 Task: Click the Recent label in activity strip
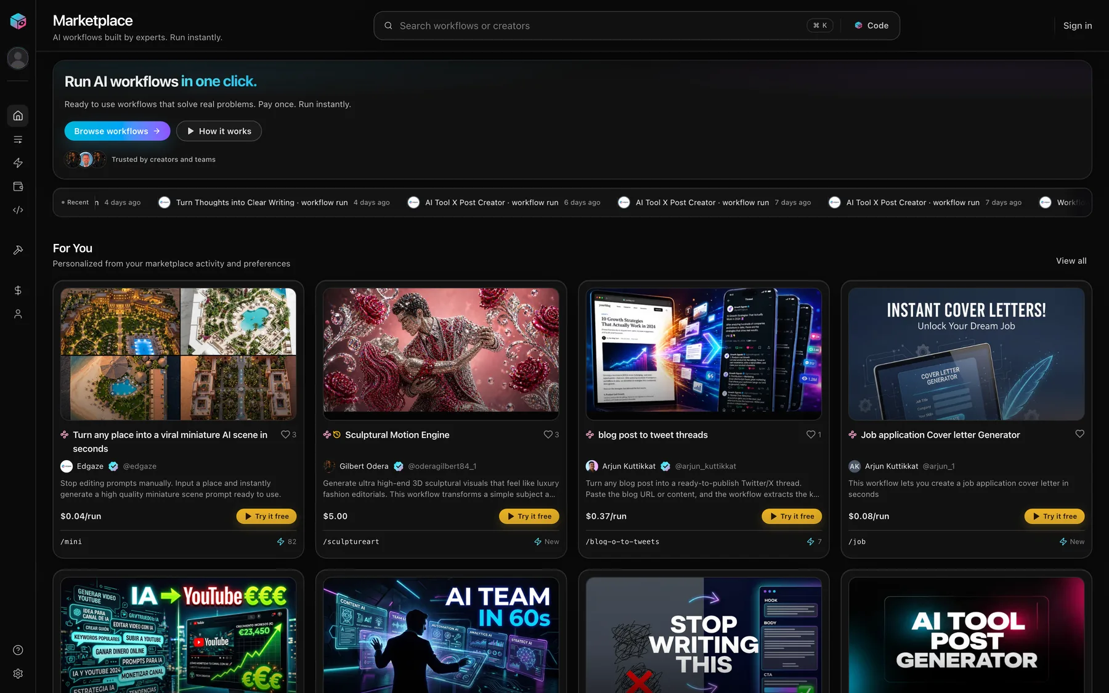tap(75, 203)
